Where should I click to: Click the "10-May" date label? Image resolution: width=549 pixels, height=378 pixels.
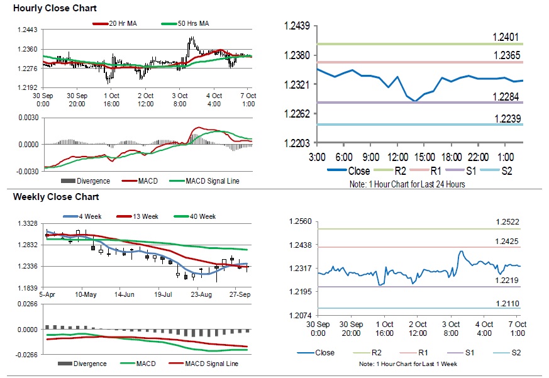[86, 294]
